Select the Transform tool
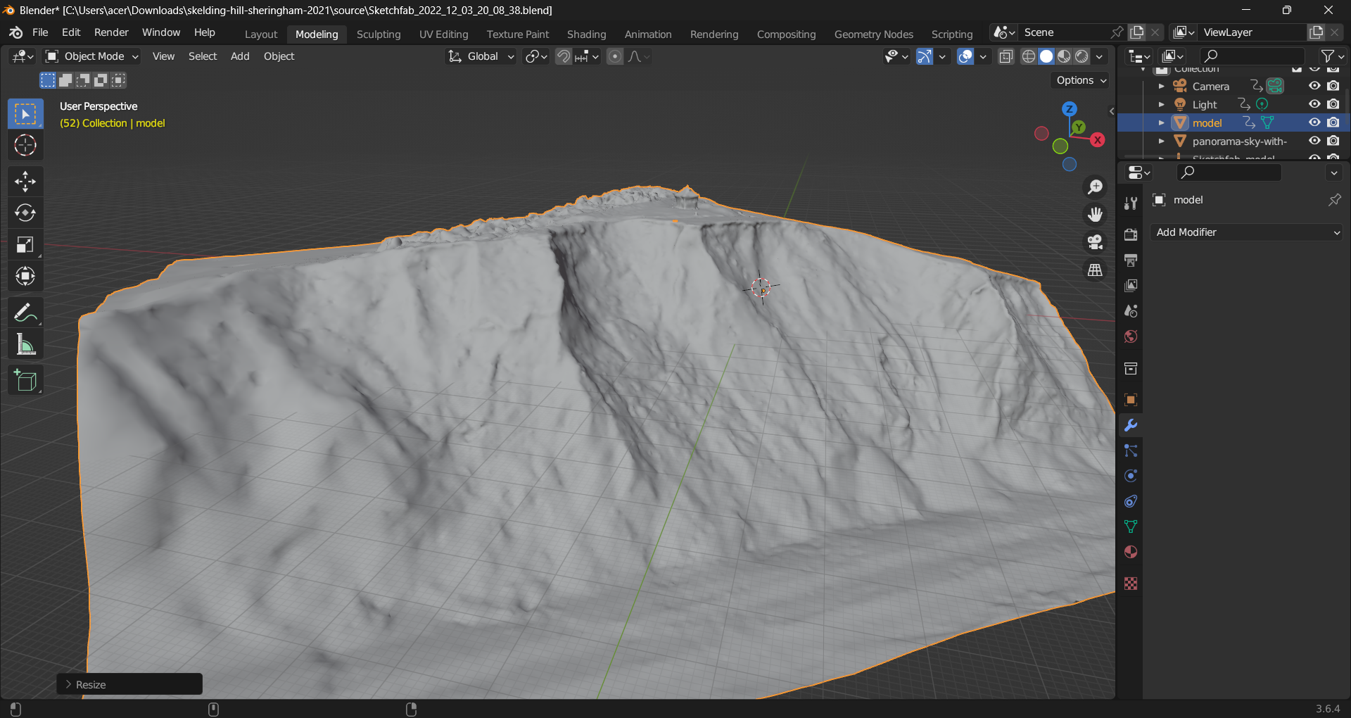This screenshot has height=718, width=1351. 25,276
